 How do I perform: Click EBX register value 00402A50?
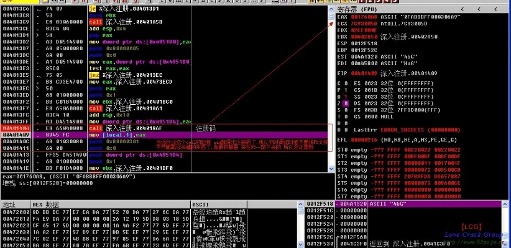click(x=364, y=37)
